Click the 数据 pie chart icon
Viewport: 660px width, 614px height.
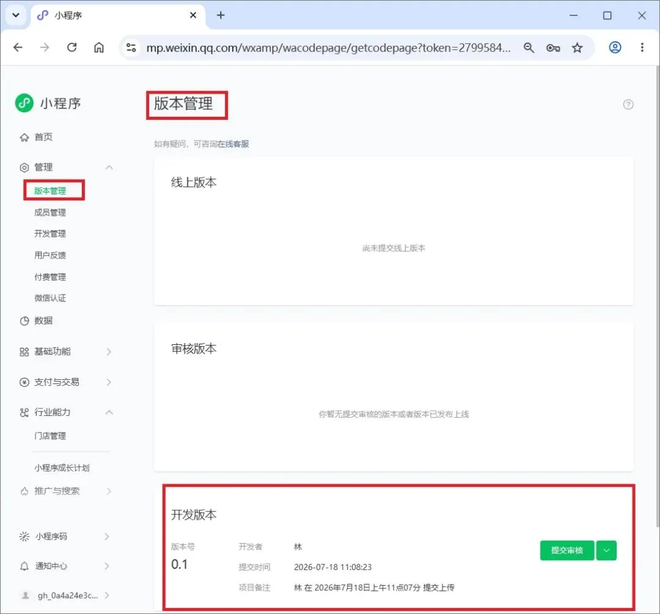[24, 321]
